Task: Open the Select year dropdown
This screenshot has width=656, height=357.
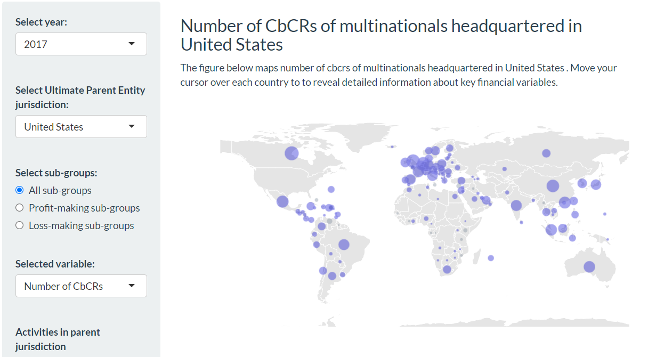Action: point(81,44)
